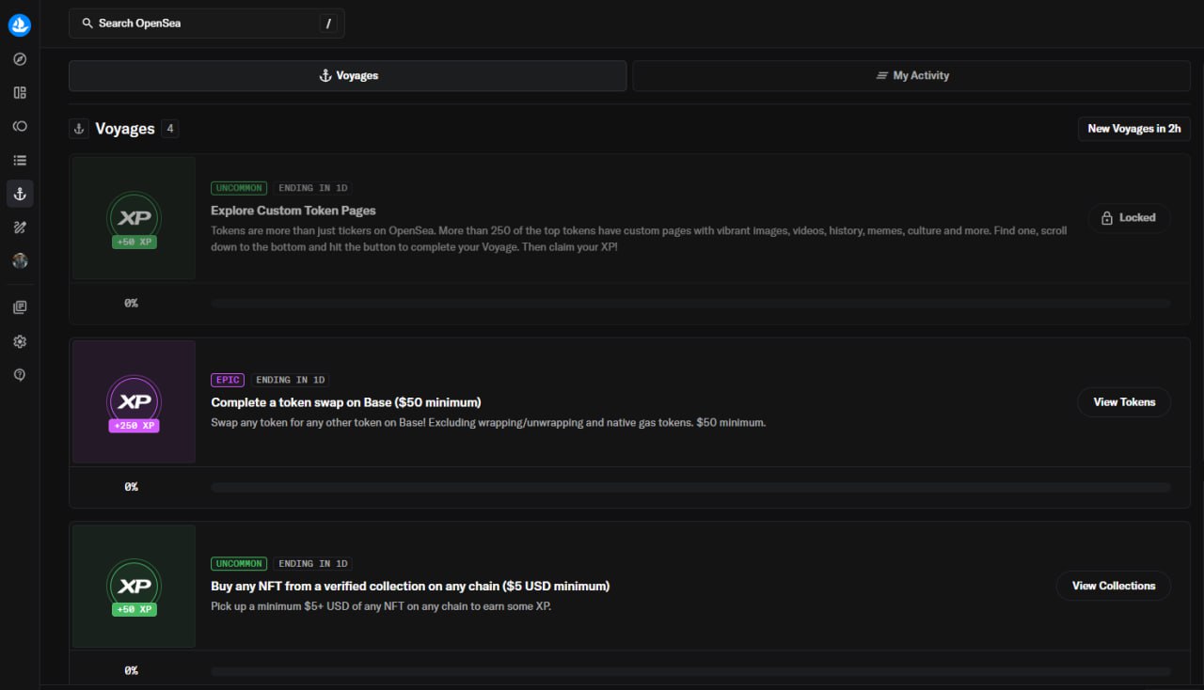Click the +250 XP reward label
The height and width of the screenshot is (690, 1204).
(135, 426)
